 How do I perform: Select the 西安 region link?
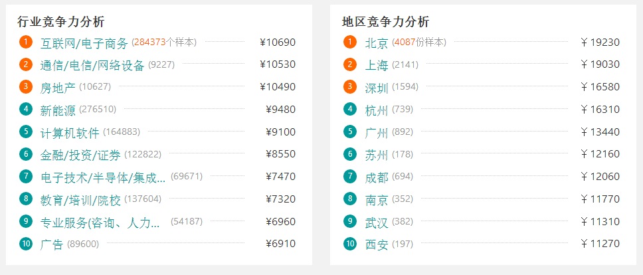pyautogui.click(x=377, y=244)
